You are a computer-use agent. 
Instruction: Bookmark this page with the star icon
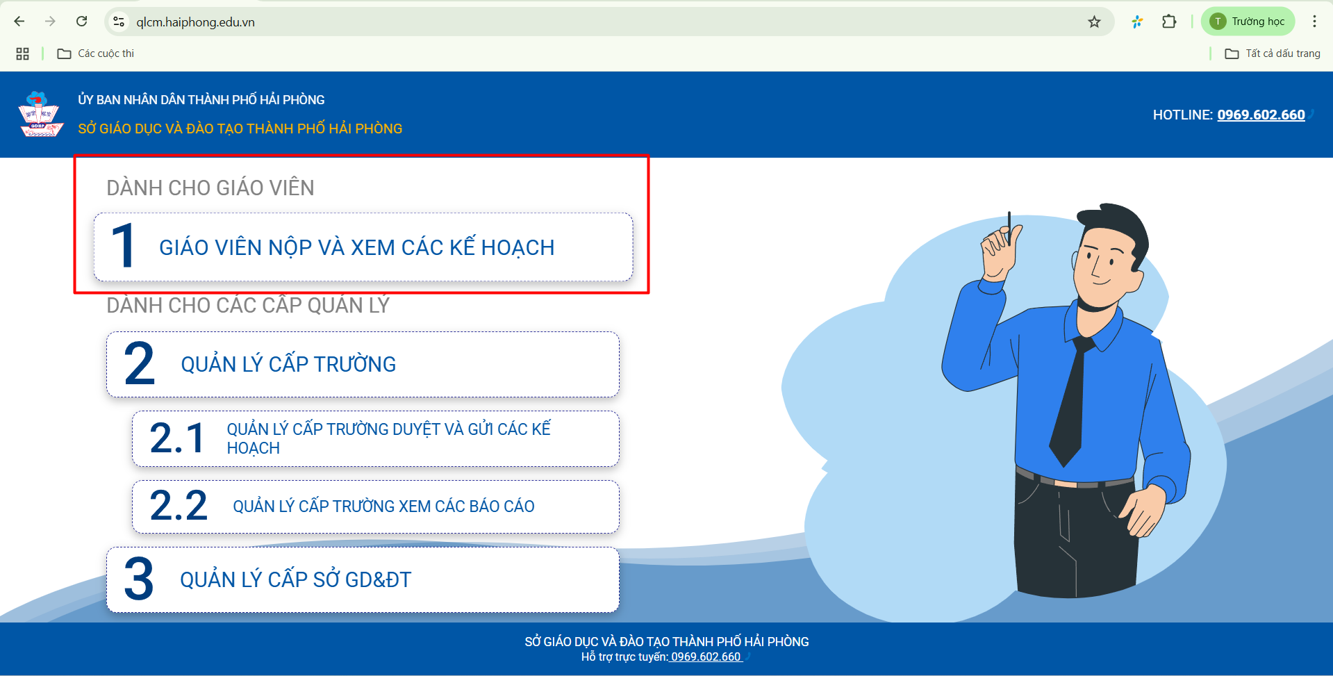click(x=1094, y=22)
